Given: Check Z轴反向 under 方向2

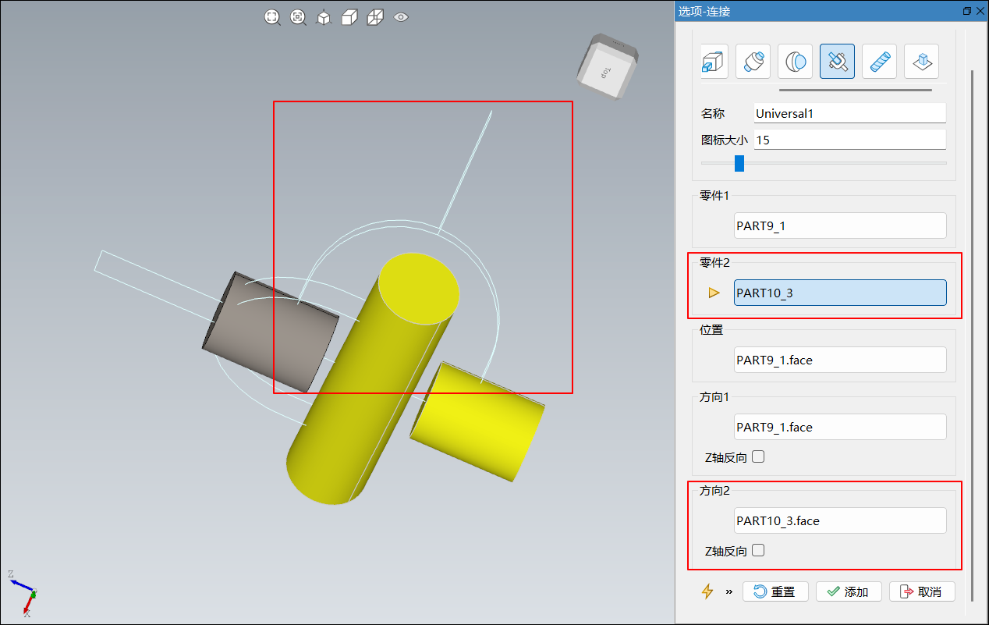Looking at the screenshot, I should [758, 551].
